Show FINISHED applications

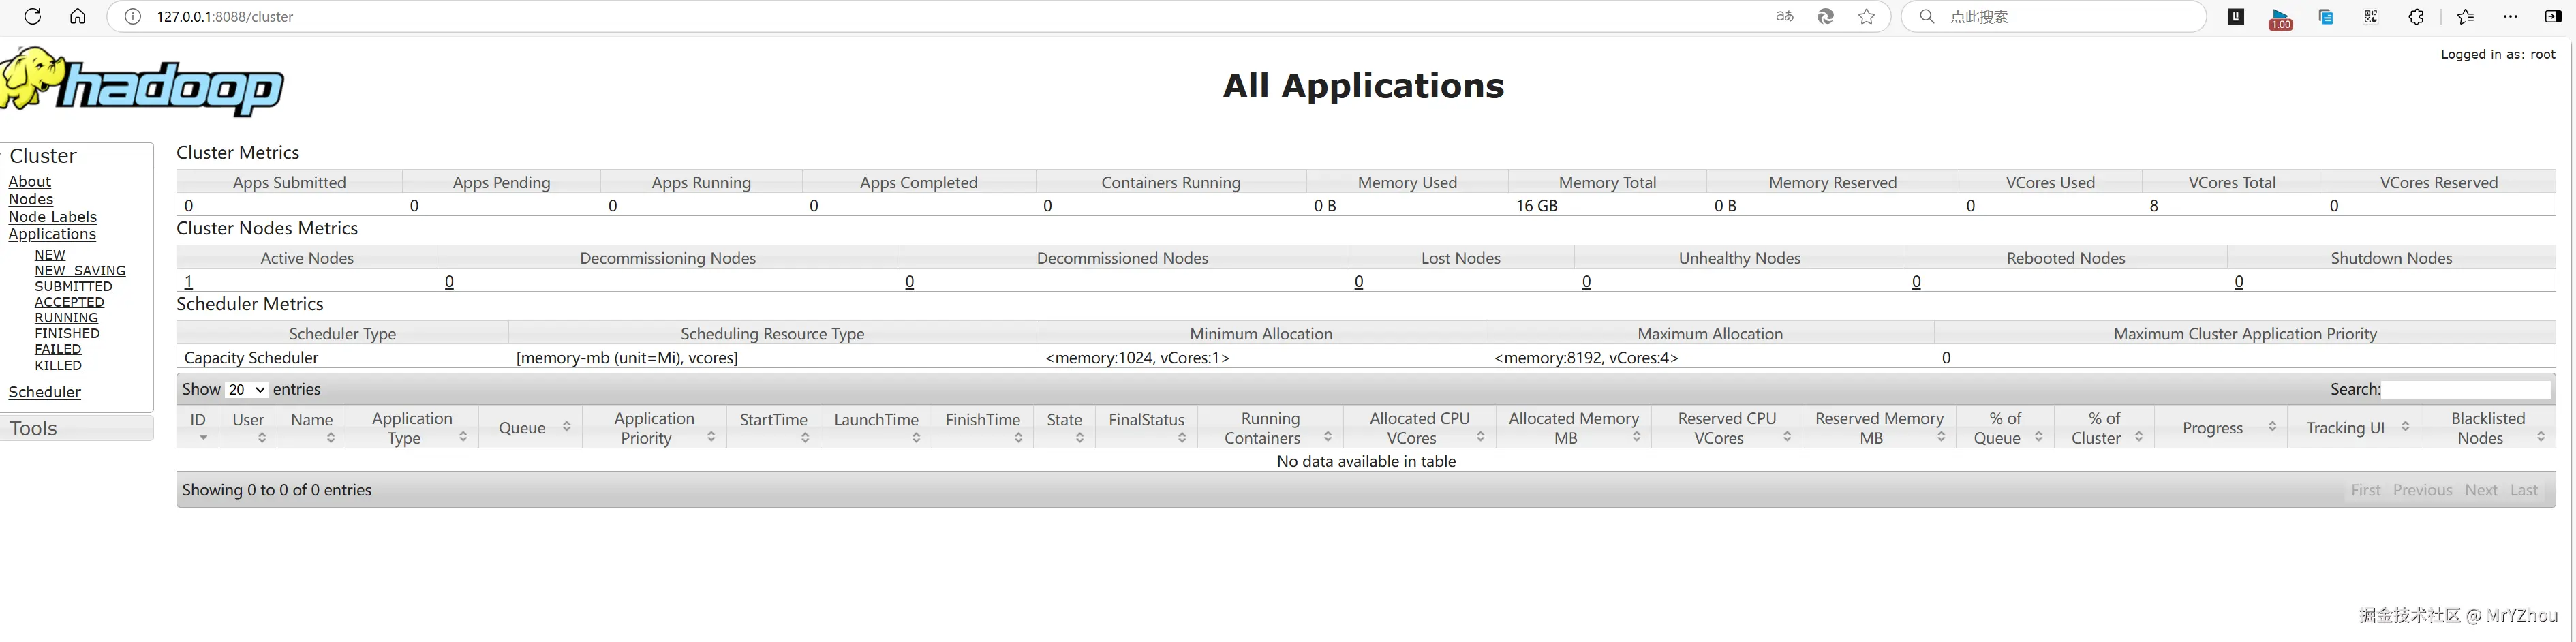pos(67,333)
